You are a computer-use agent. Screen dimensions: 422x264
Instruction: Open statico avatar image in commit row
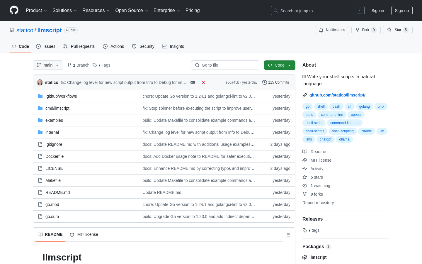(40, 82)
